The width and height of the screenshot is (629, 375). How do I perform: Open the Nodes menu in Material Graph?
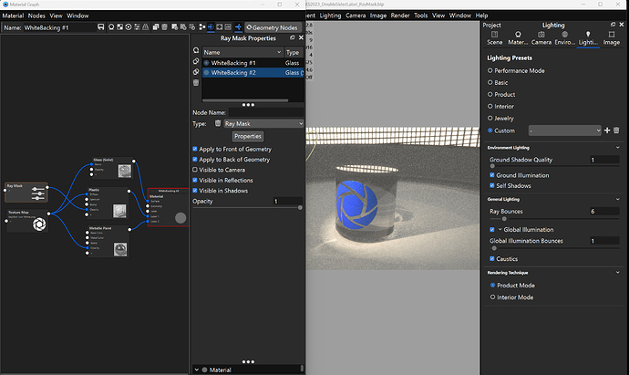[x=36, y=16]
